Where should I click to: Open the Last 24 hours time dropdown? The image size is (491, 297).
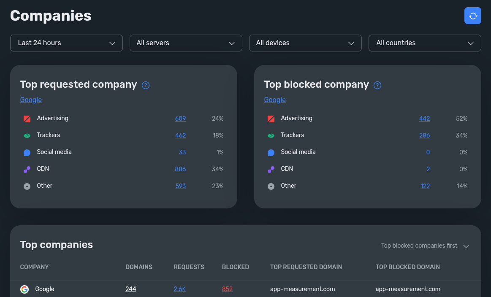pyautogui.click(x=66, y=43)
